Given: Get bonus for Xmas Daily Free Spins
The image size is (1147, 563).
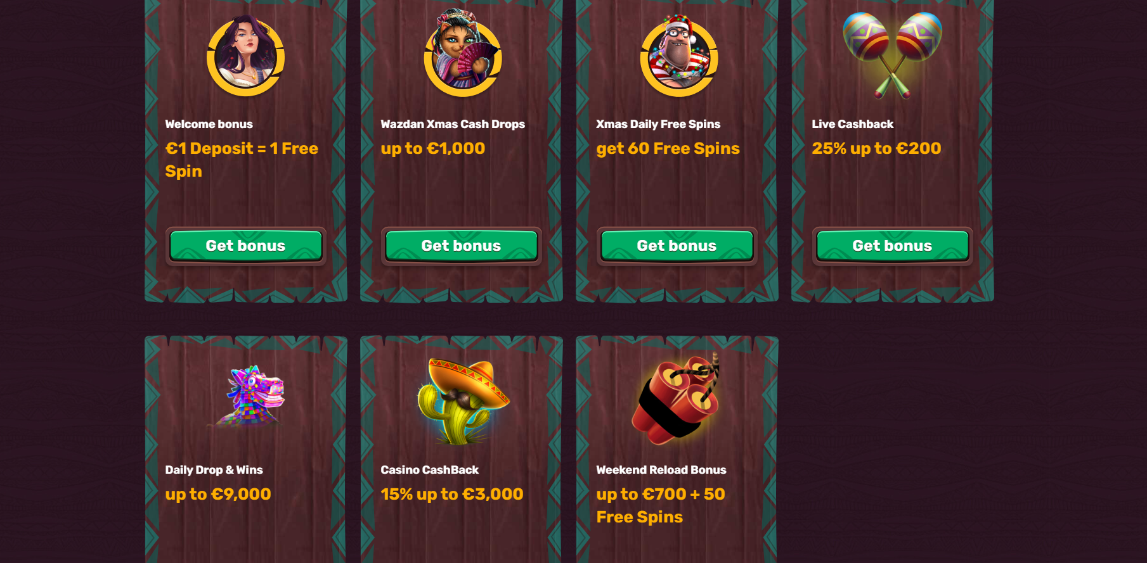Looking at the screenshot, I should point(677,246).
